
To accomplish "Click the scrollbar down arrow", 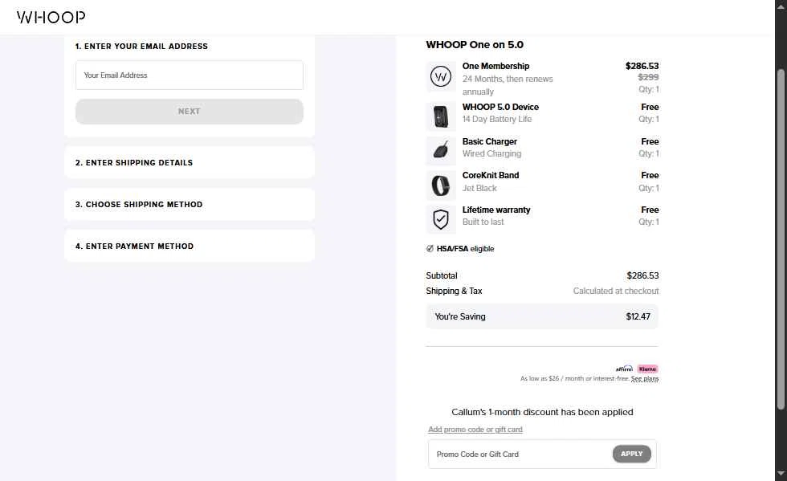I will coord(781,473).
